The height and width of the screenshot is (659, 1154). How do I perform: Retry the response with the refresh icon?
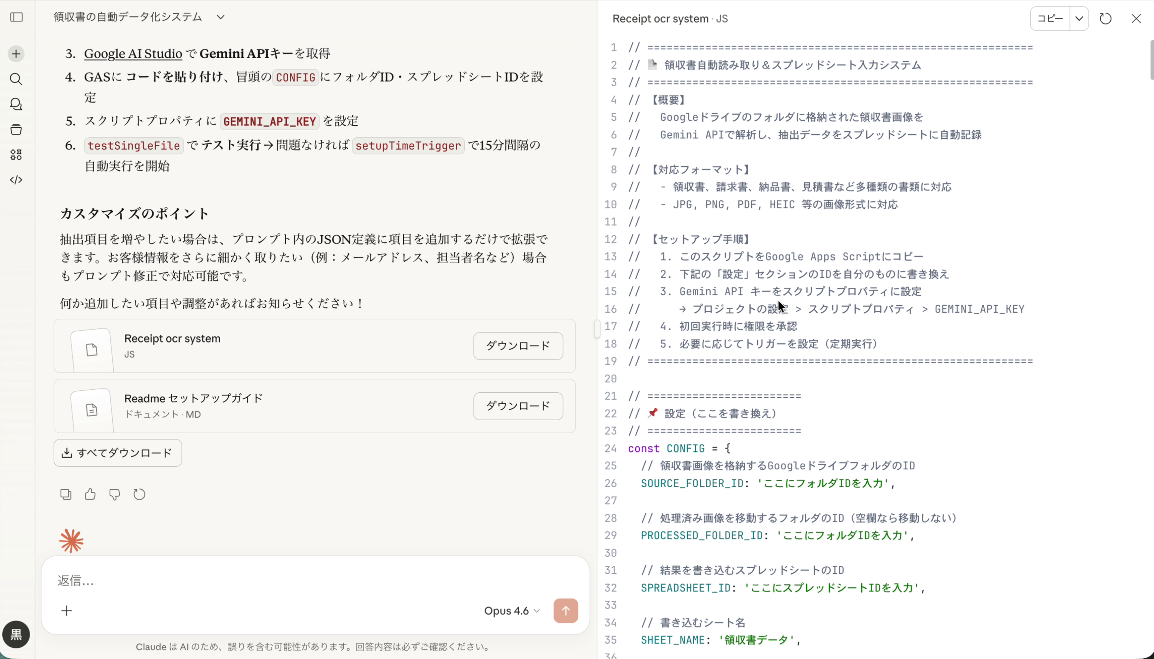[x=139, y=494]
